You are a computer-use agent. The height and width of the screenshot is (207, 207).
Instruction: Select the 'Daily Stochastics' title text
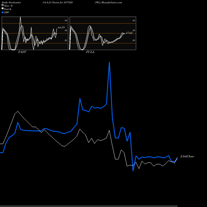[x=11, y=2]
